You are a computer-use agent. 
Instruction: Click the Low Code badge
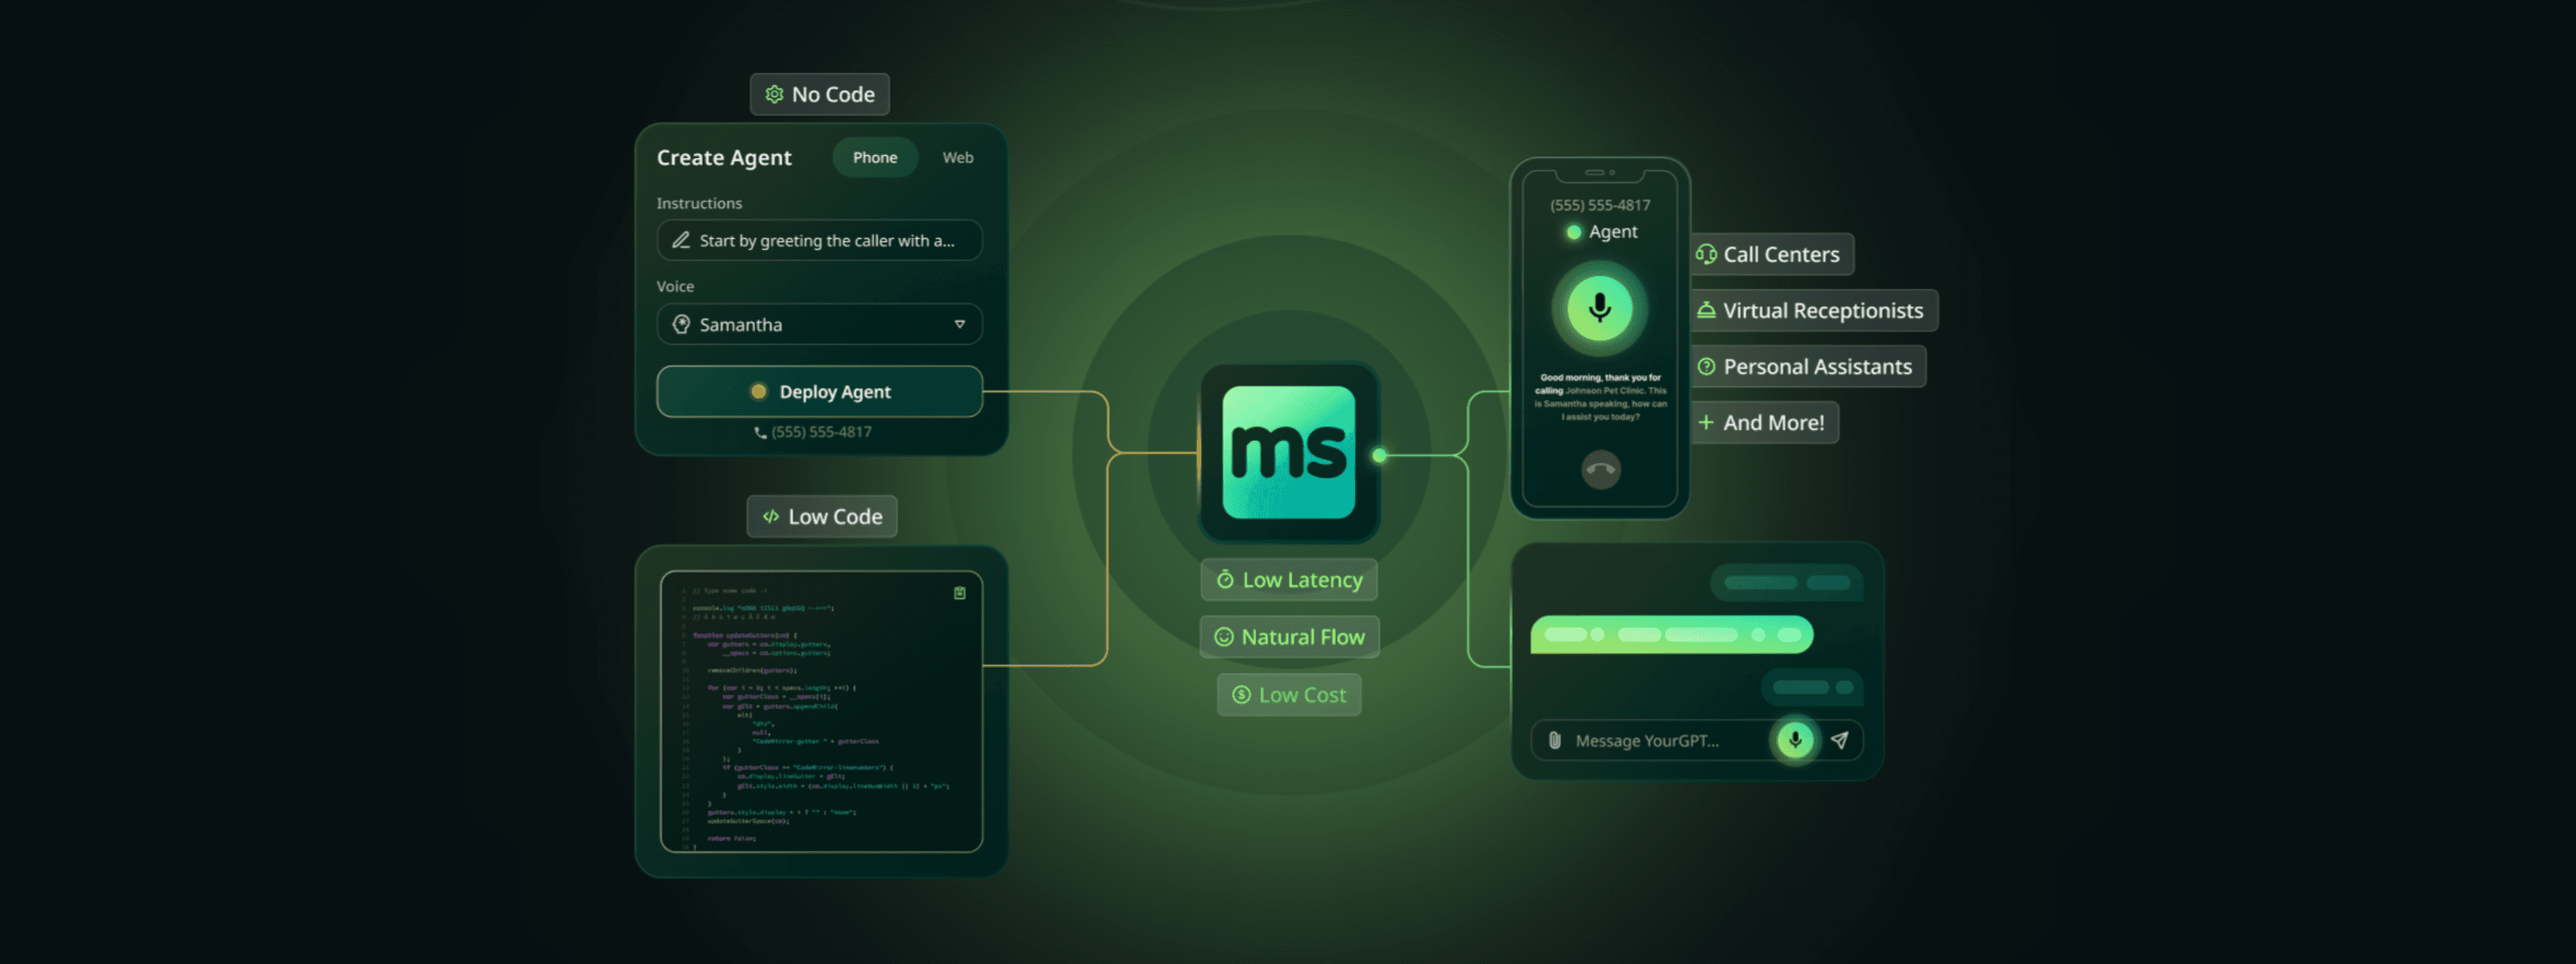pos(821,517)
